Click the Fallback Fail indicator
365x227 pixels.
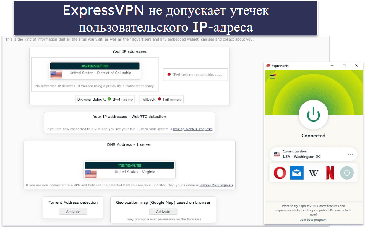click(161, 99)
